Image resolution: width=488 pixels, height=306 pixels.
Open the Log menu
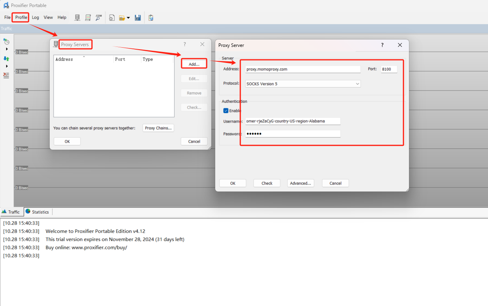[36, 17]
